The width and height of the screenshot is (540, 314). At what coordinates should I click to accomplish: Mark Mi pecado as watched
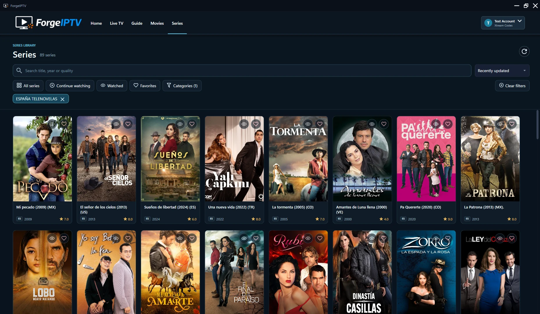point(52,124)
